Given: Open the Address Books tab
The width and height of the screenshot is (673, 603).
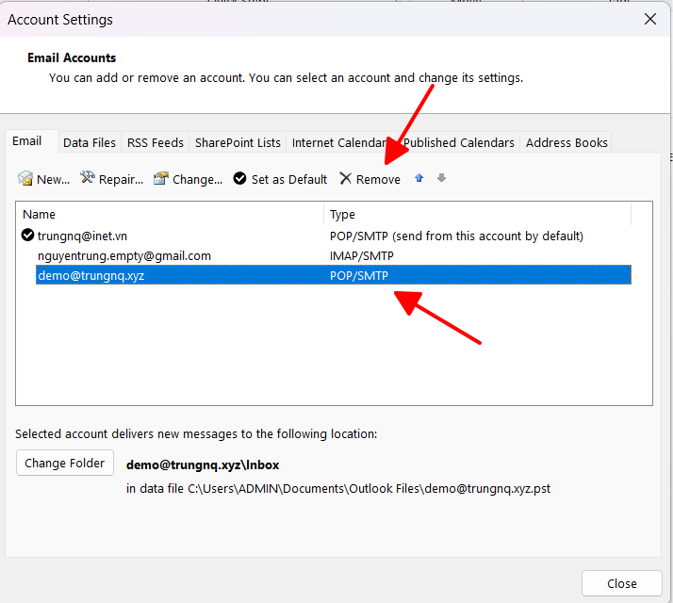Looking at the screenshot, I should pos(566,142).
